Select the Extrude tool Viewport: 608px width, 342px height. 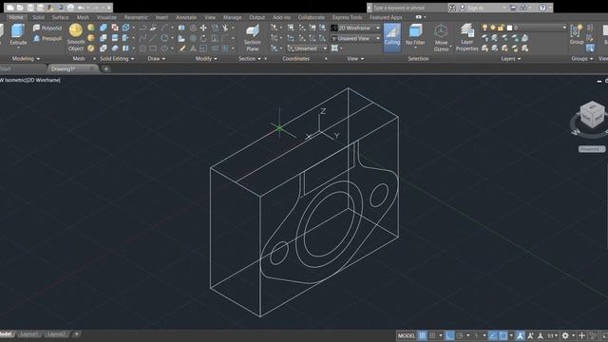point(18,35)
